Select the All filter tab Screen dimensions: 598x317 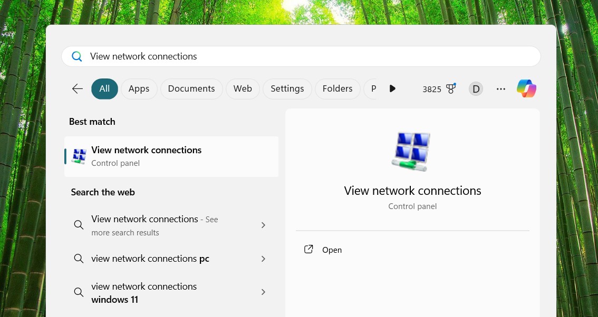click(104, 89)
